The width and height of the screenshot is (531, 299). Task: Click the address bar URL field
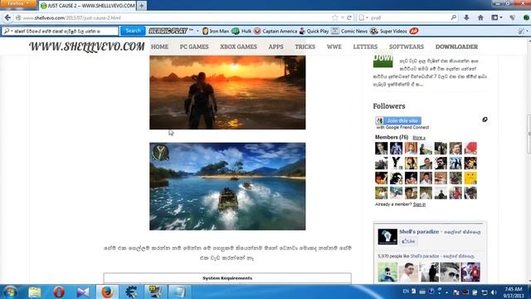[176, 17]
